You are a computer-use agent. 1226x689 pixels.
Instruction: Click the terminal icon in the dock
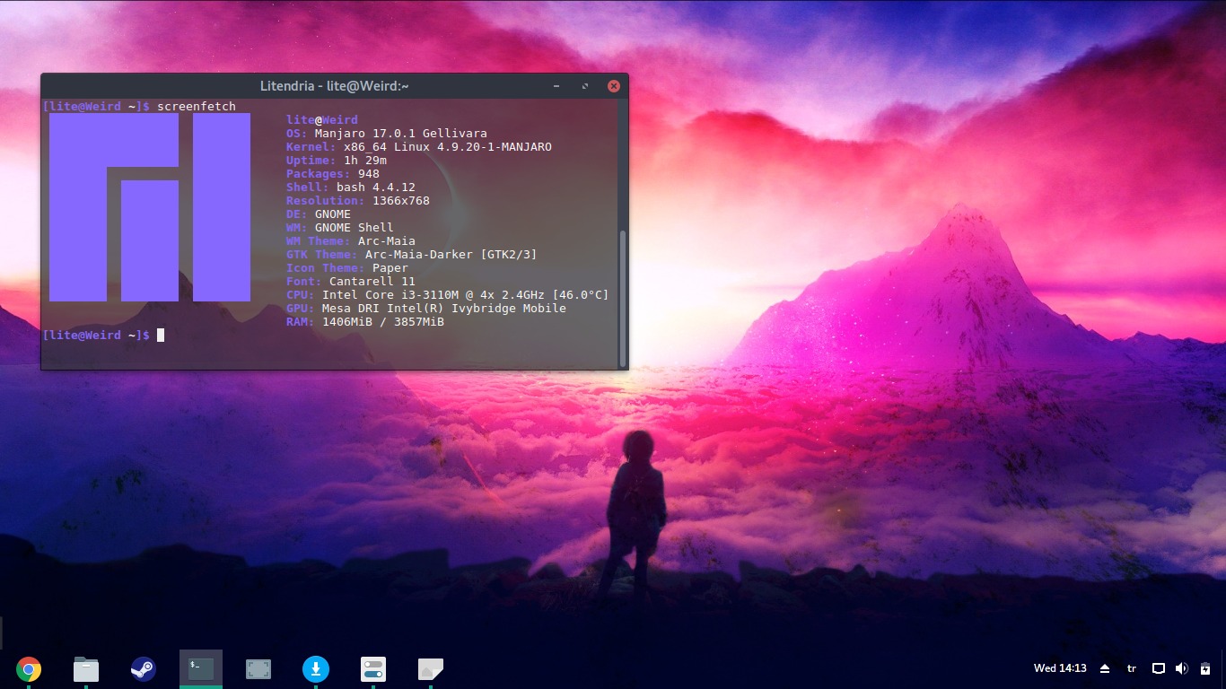click(201, 669)
